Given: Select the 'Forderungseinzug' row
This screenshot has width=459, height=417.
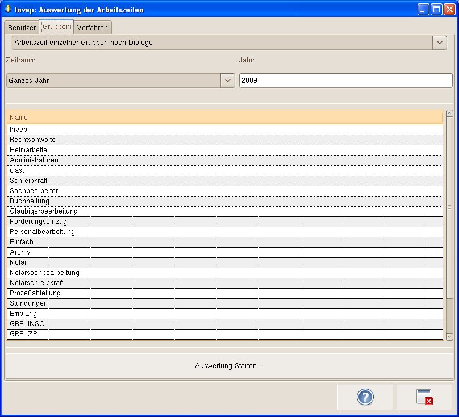Looking at the screenshot, I should pyautogui.click(x=224, y=222).
